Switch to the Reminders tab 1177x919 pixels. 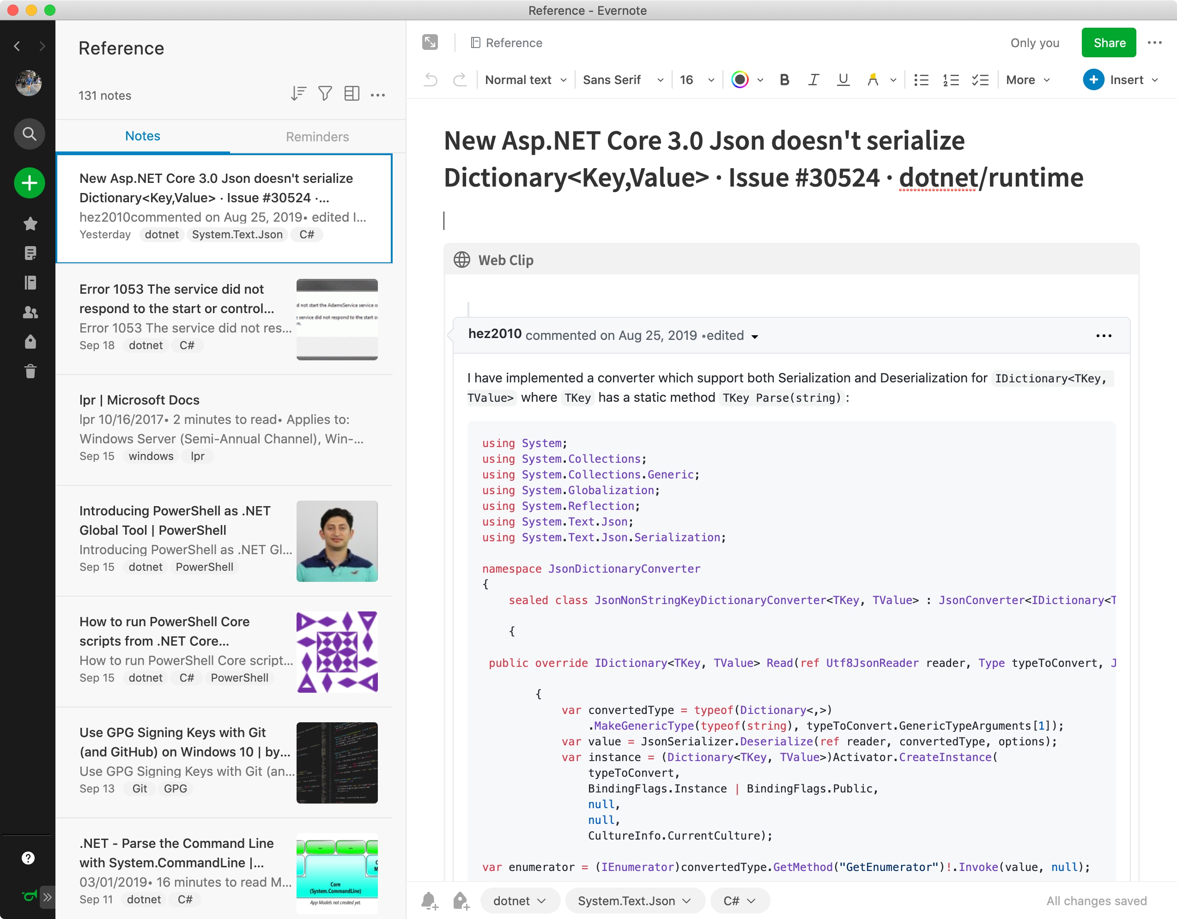(x=317, y=136)
